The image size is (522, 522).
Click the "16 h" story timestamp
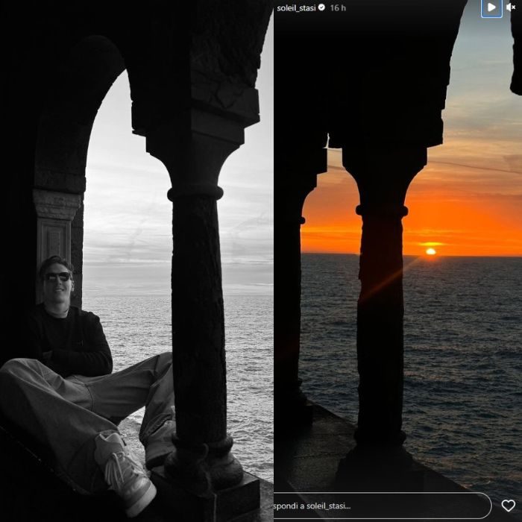point(338,7)
